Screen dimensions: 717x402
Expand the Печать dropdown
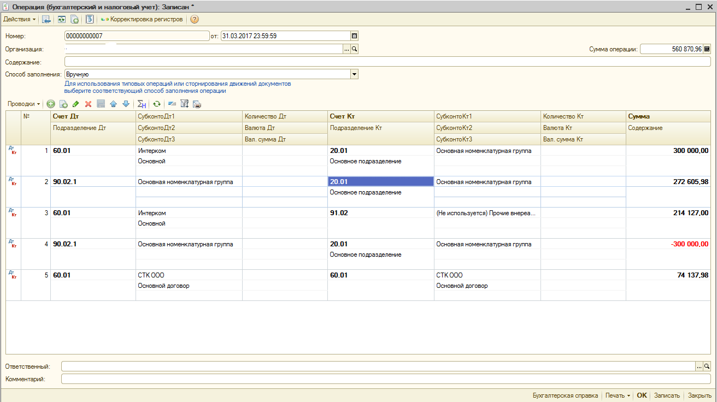(618, 395)
